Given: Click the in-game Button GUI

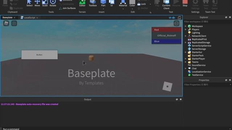Looking at the screenshot, I should click(40, 55).
